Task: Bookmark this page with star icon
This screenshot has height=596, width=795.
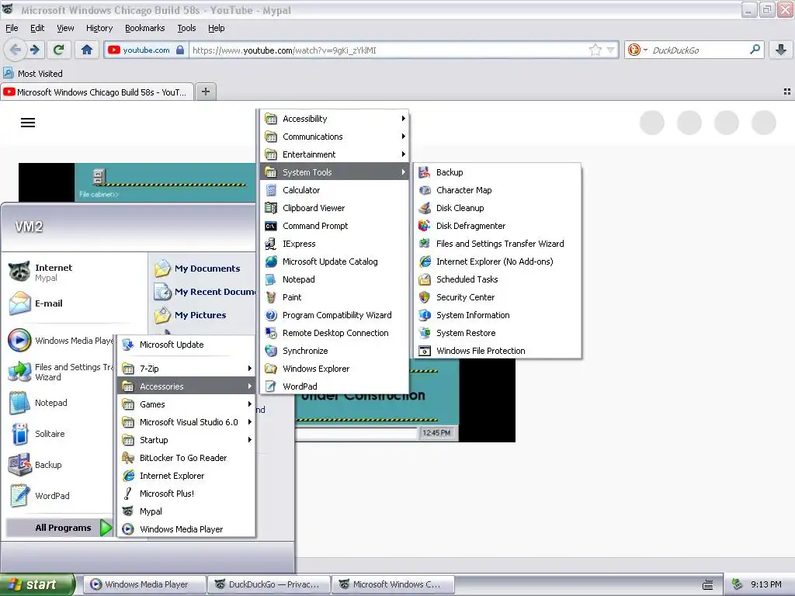Action: [595, 50]
